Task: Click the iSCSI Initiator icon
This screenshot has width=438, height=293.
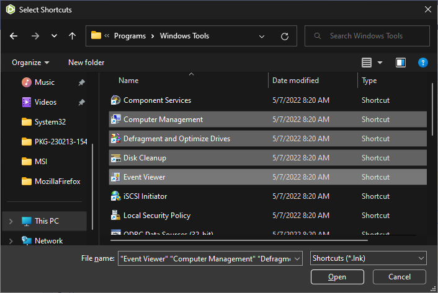Action: tap(115, 196)
